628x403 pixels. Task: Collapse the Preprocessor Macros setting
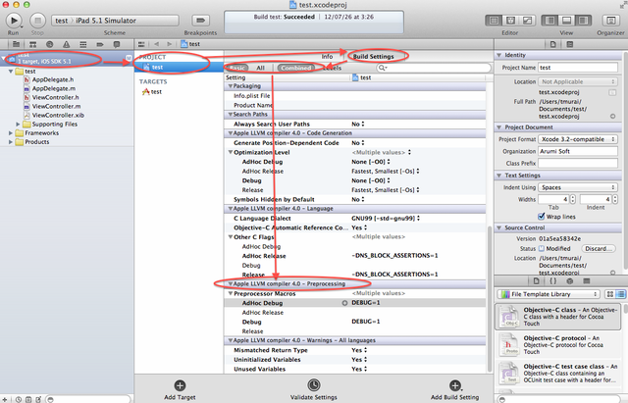[231, 293]
